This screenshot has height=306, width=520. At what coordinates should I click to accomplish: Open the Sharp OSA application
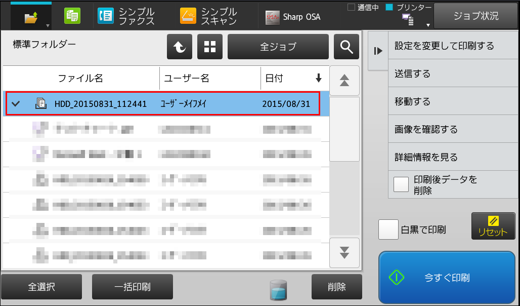(x=293, y=17)
